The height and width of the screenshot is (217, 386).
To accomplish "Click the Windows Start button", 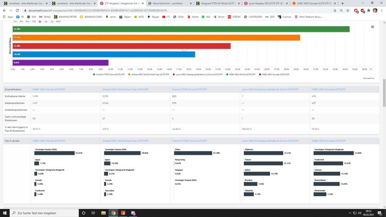I will pos(5,213).
